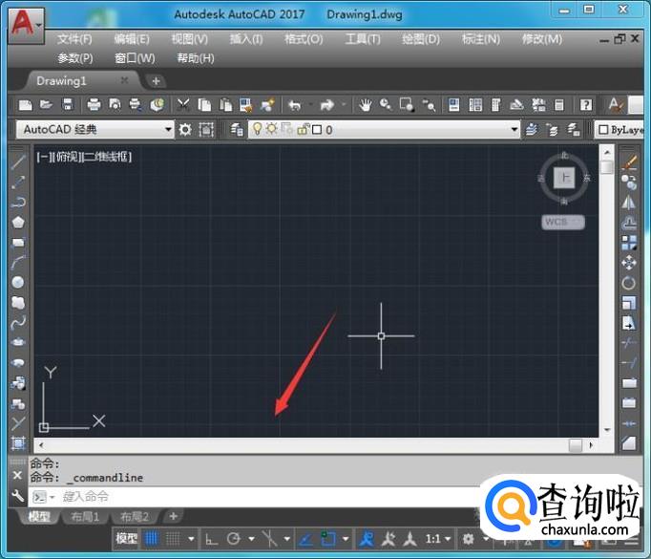The width and height of the screenshot is (651, 559).
Task: Toggle grid display in status bar
Action: 152,539
